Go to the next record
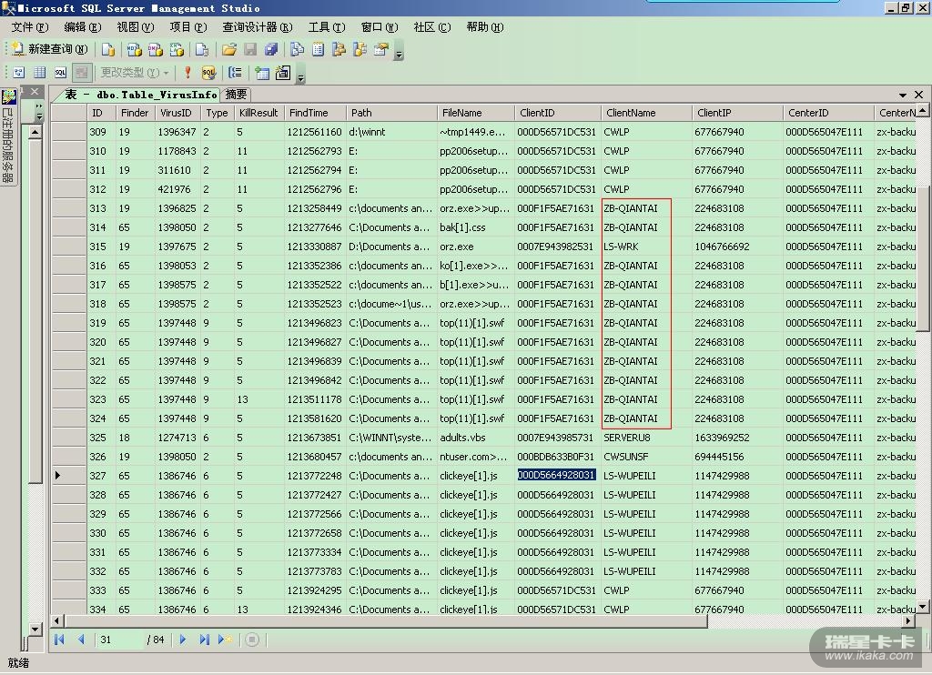 [x=183, y=640]
